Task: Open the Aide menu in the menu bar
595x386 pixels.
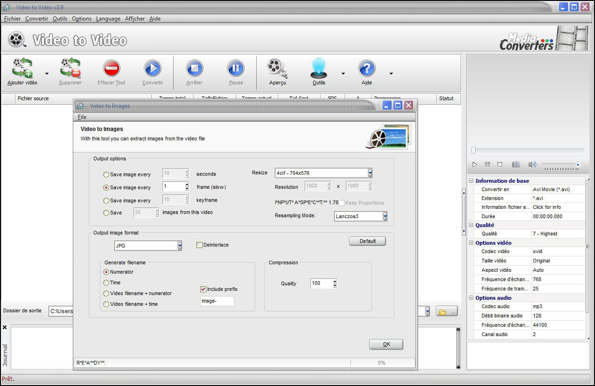Action: [155, 19]
